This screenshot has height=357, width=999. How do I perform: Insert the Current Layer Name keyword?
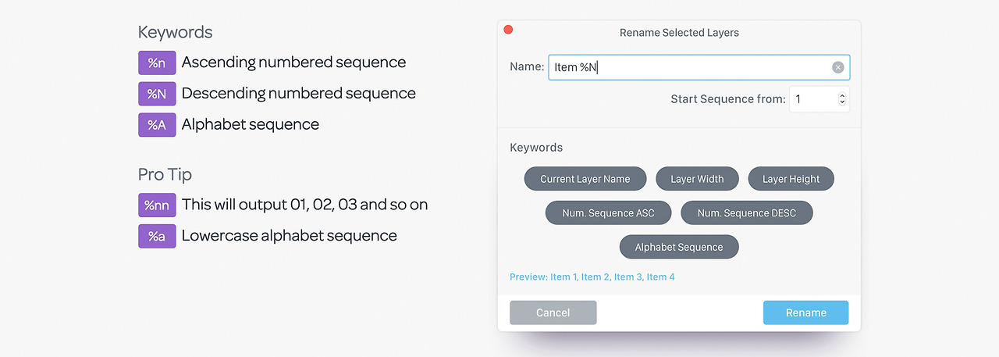(x=585, y=179)
